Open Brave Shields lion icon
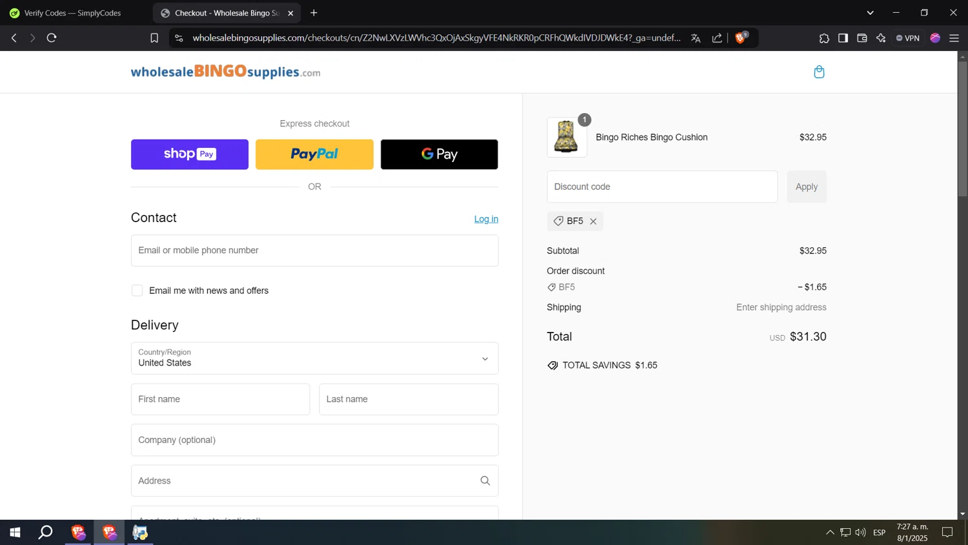The width and height of the screenshot is (968, 545). click(x=741, y=38)
